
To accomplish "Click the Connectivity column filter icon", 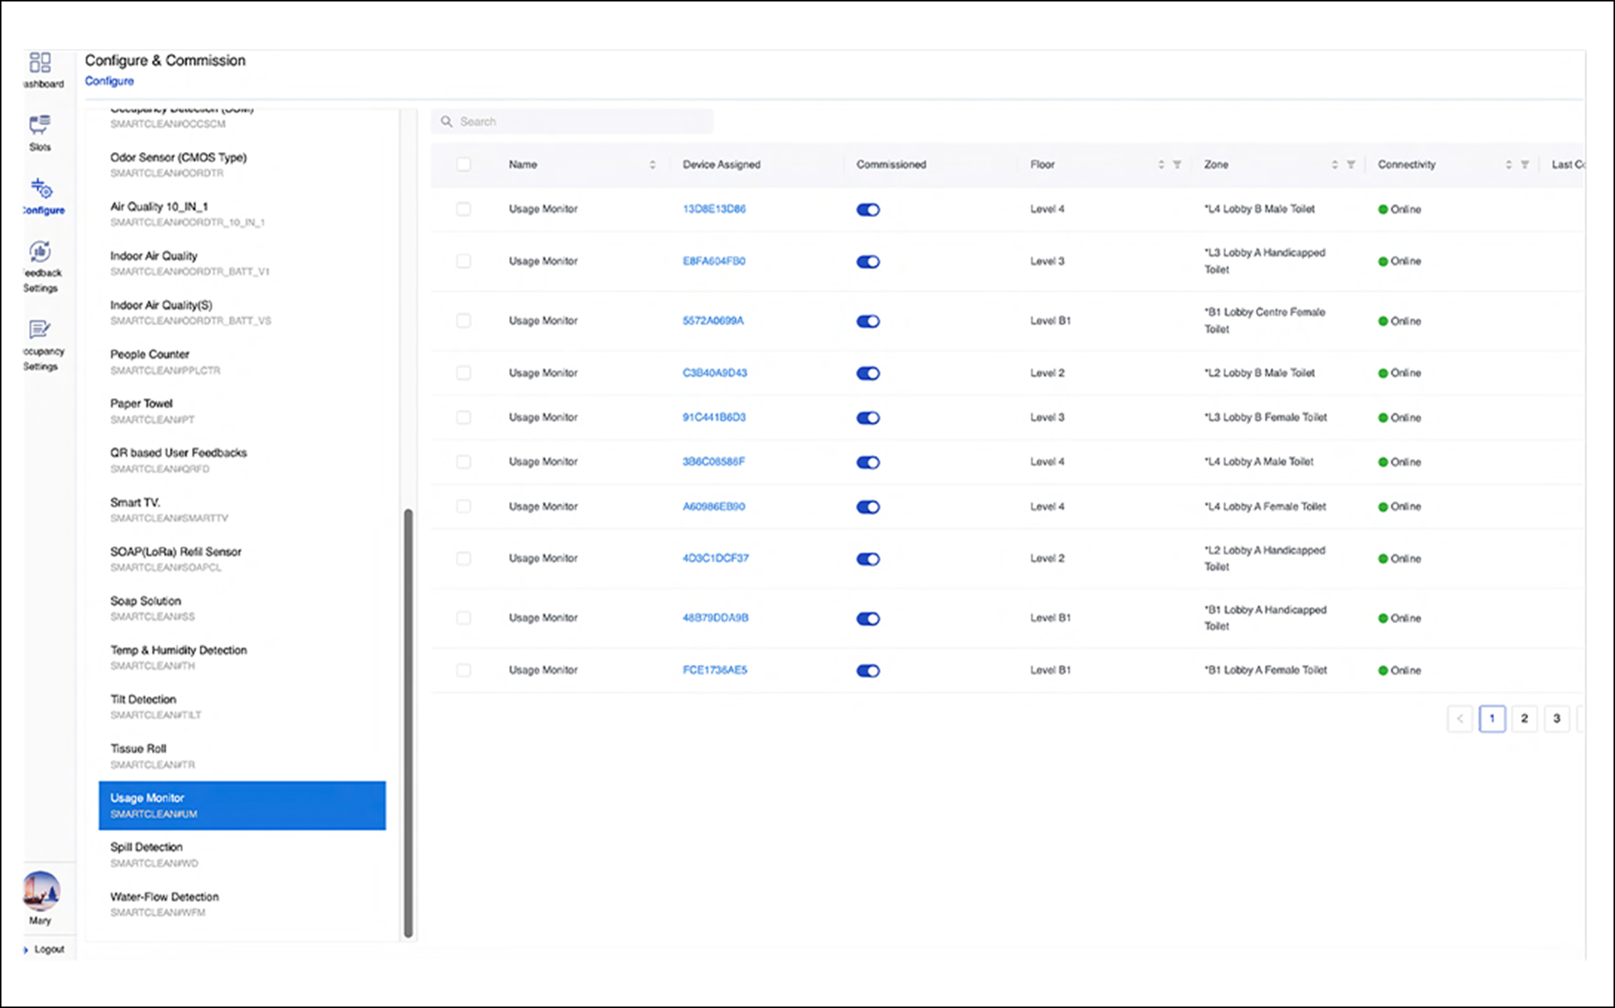I will coord(1525,165).
